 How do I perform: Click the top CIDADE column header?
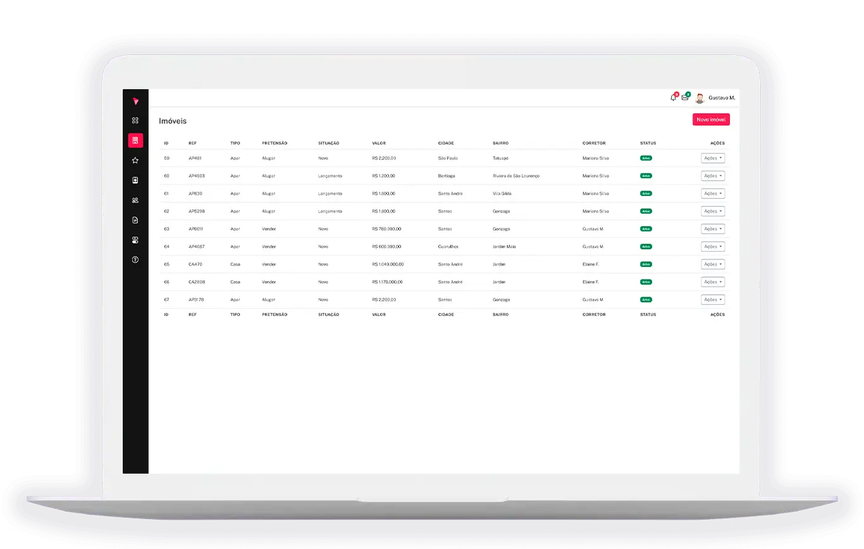click(x=446, y=143)
